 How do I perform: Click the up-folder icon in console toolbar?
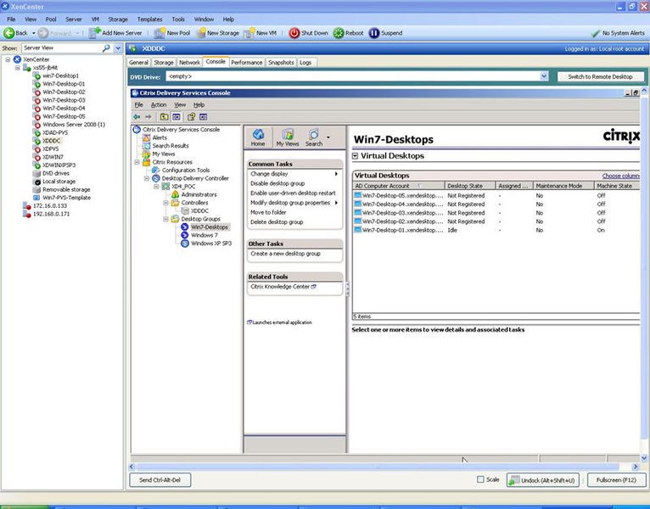tap(164, 117)
